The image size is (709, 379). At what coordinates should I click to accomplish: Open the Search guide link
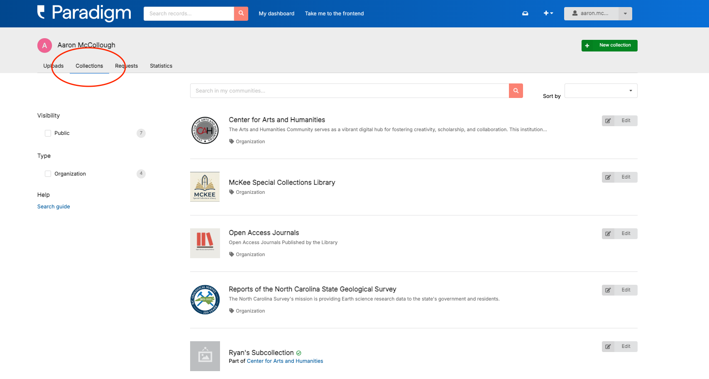pos(54,207)
